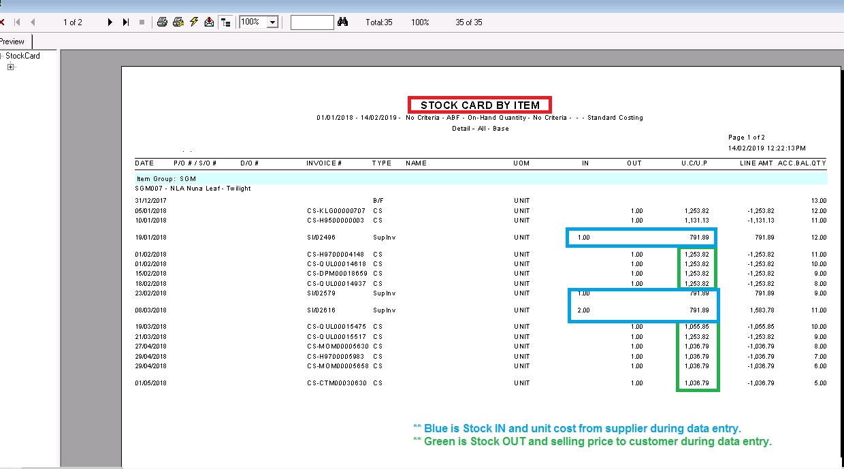
Task: Export the report using envelope icon
Action: (x=210, y=22)
